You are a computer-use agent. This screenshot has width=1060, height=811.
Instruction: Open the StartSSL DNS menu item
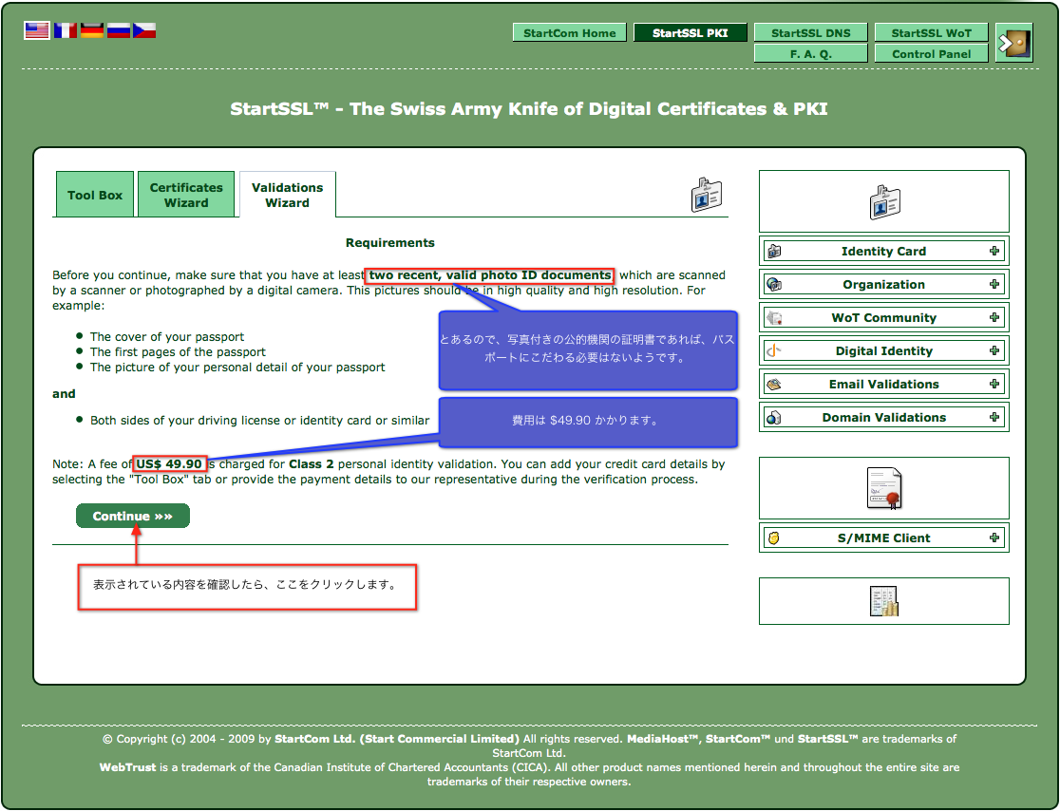[x=810, y=32]
